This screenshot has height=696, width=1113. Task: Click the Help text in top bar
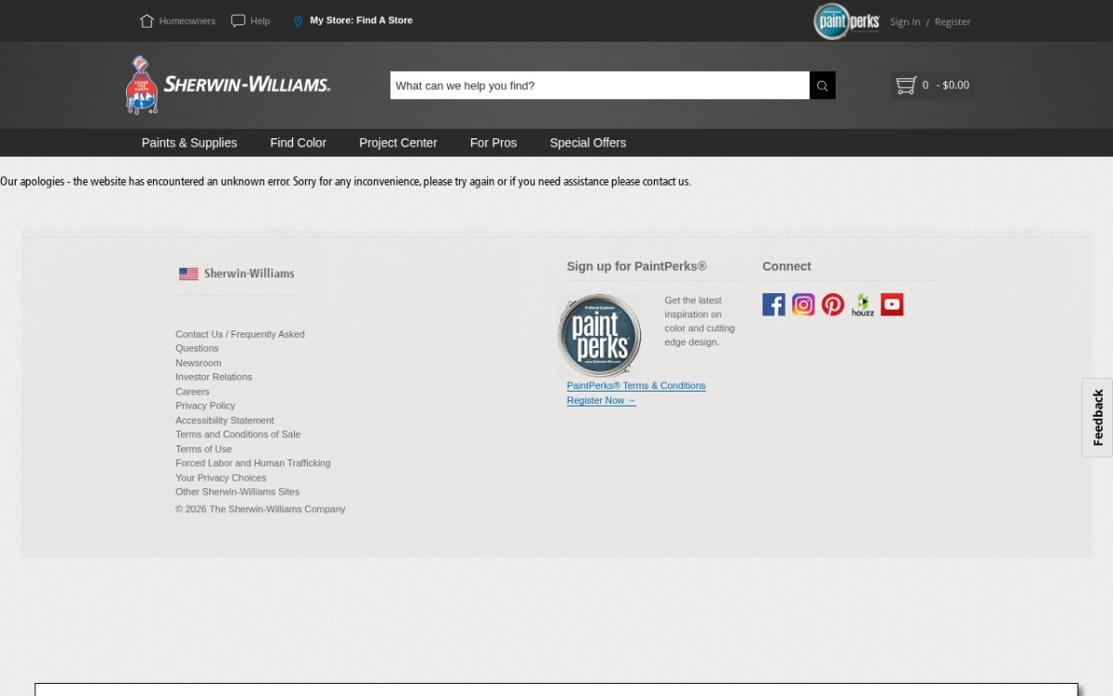[260, 21]
